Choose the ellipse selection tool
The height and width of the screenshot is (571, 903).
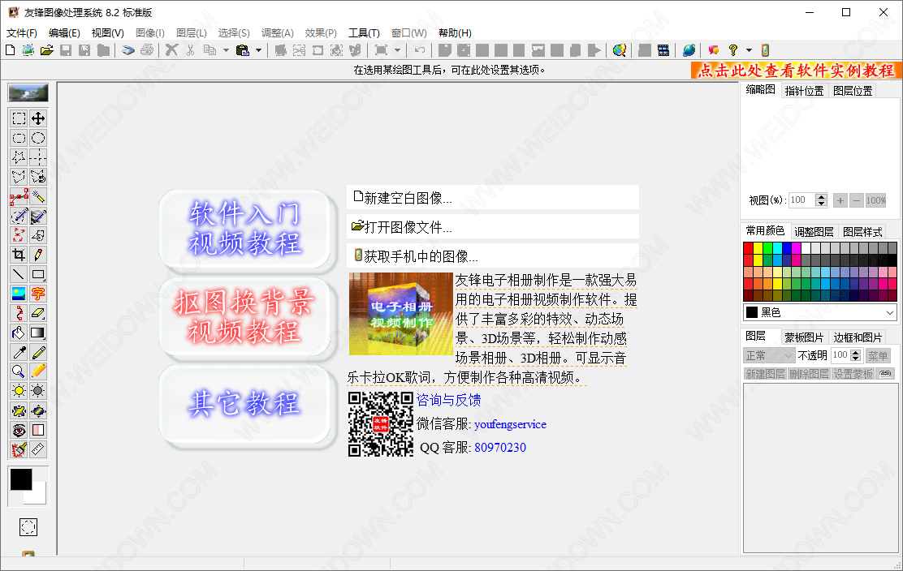pyautogui.click(x=38, y=138)
